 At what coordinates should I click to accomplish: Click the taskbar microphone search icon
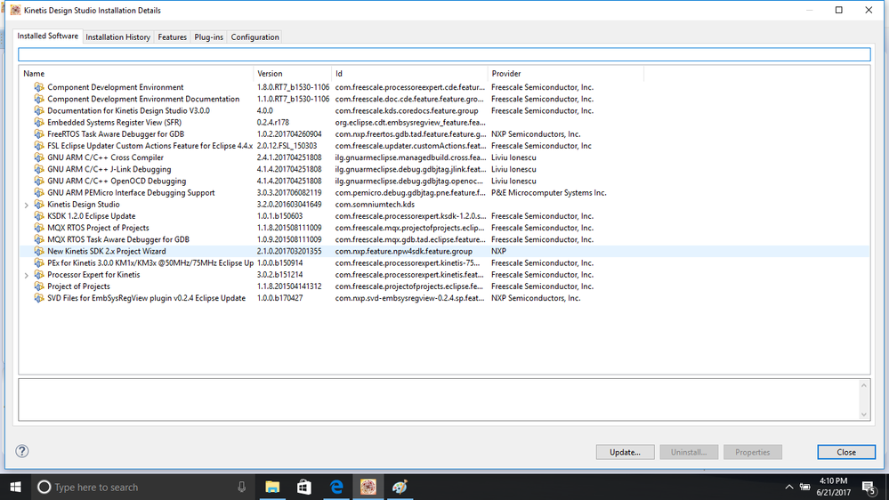(x=241, y=487)
